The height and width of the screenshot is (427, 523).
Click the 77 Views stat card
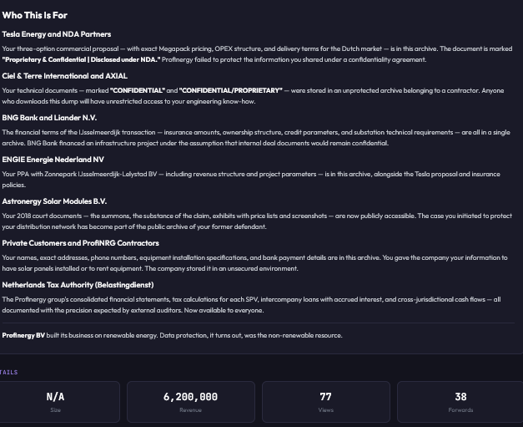click(326, 402)
